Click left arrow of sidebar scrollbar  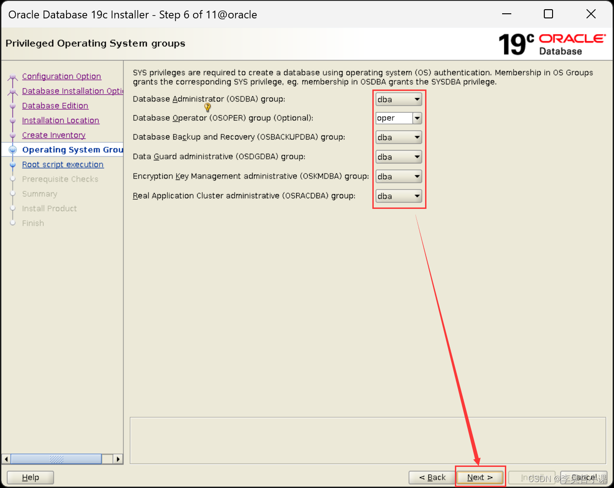pos(6,459)
